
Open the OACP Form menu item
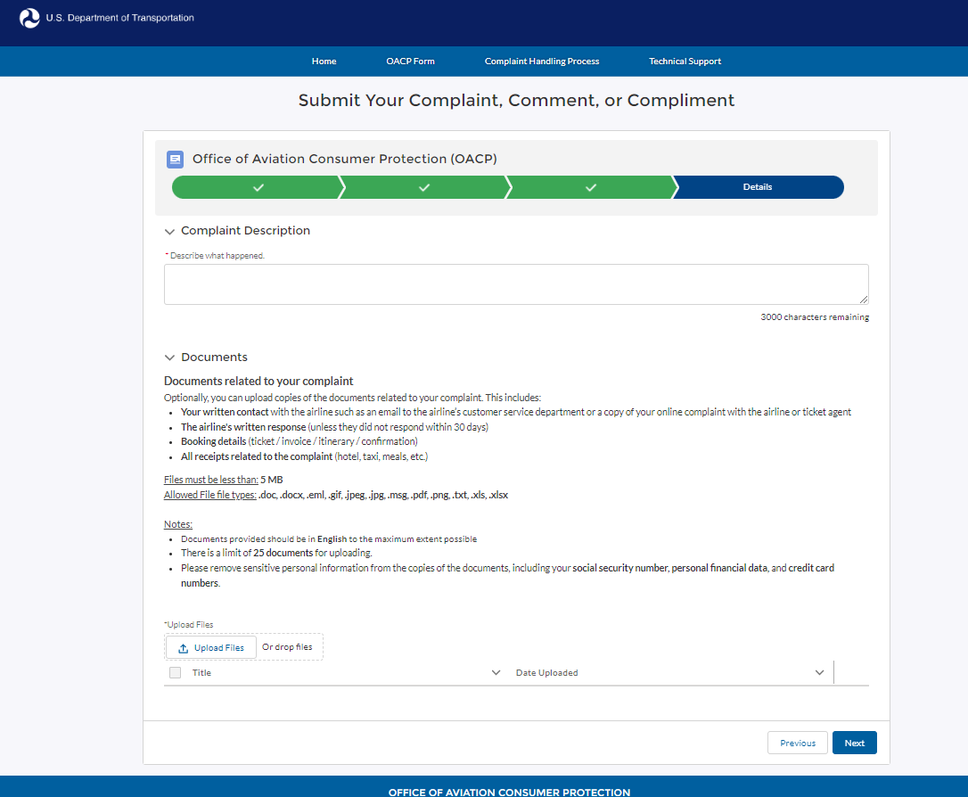click(x=411, y=62)
